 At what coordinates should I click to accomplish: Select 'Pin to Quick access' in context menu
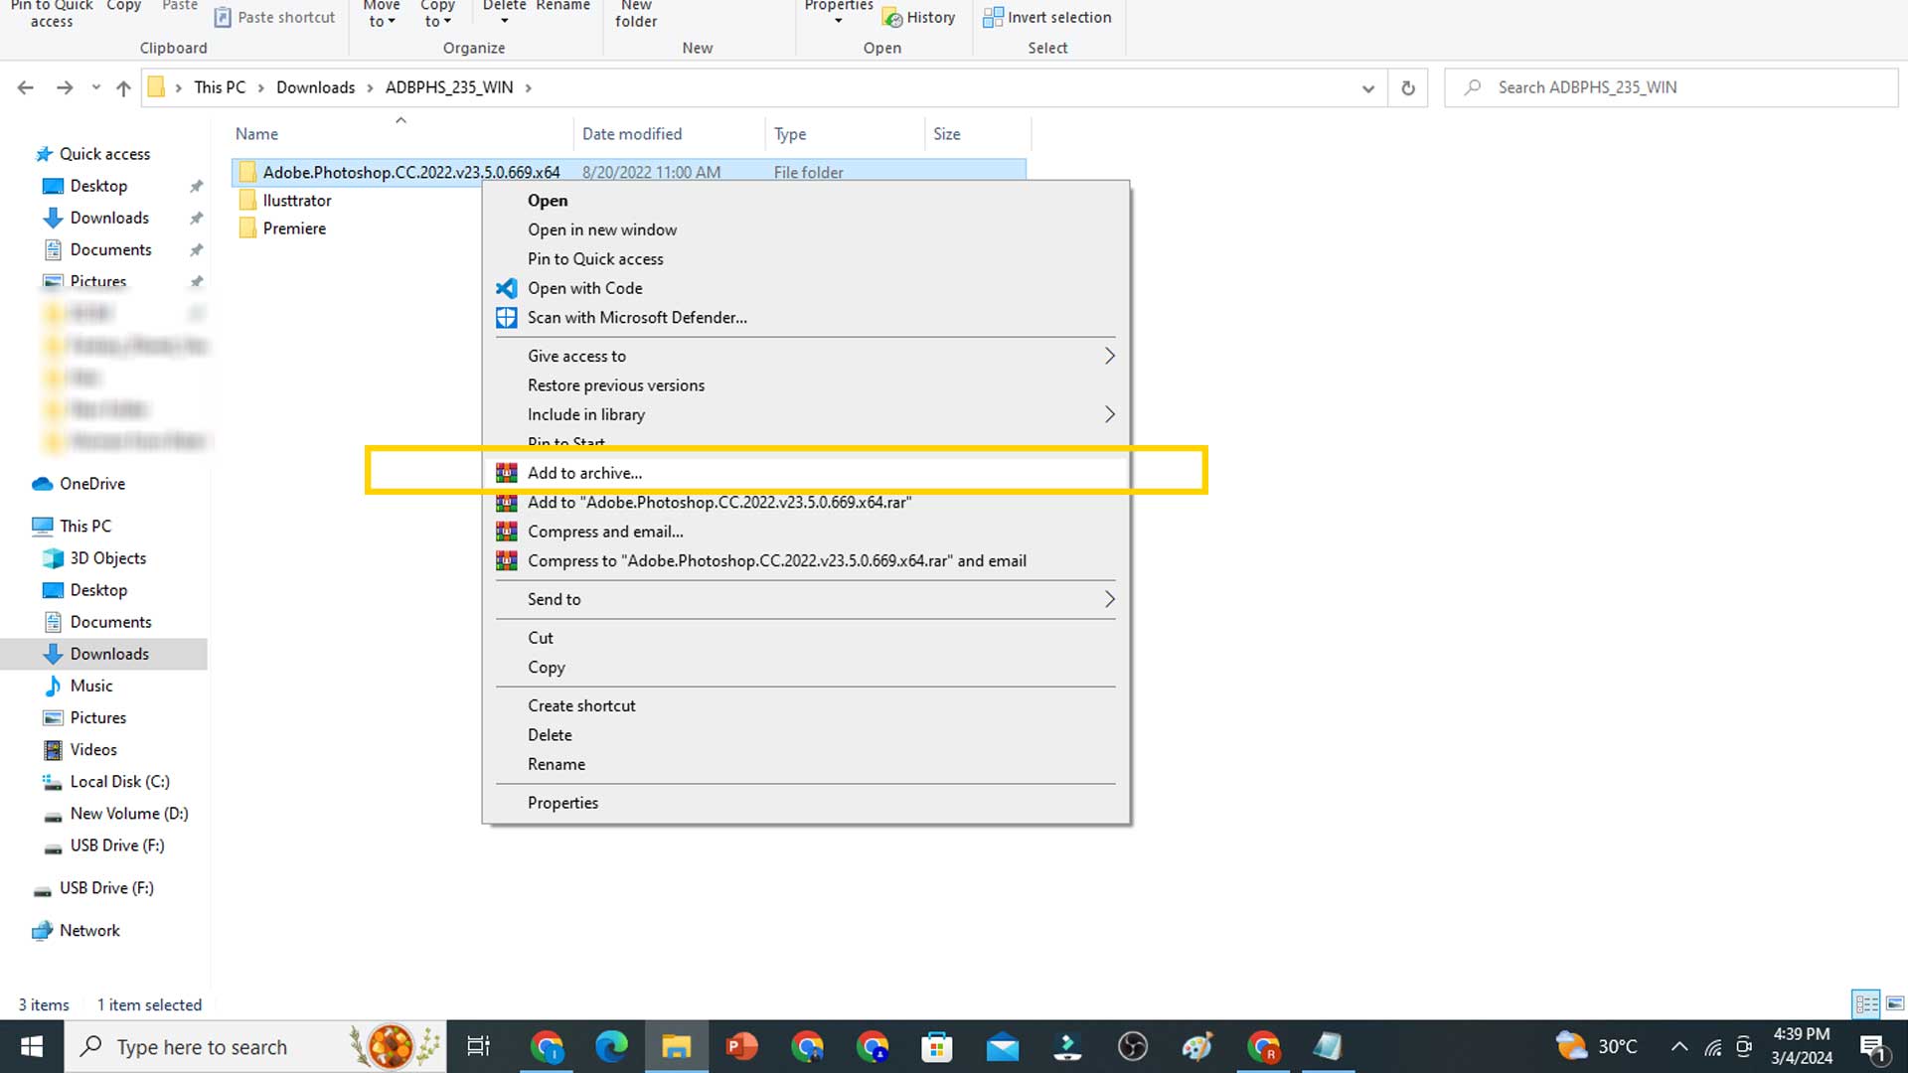(595, 258)
